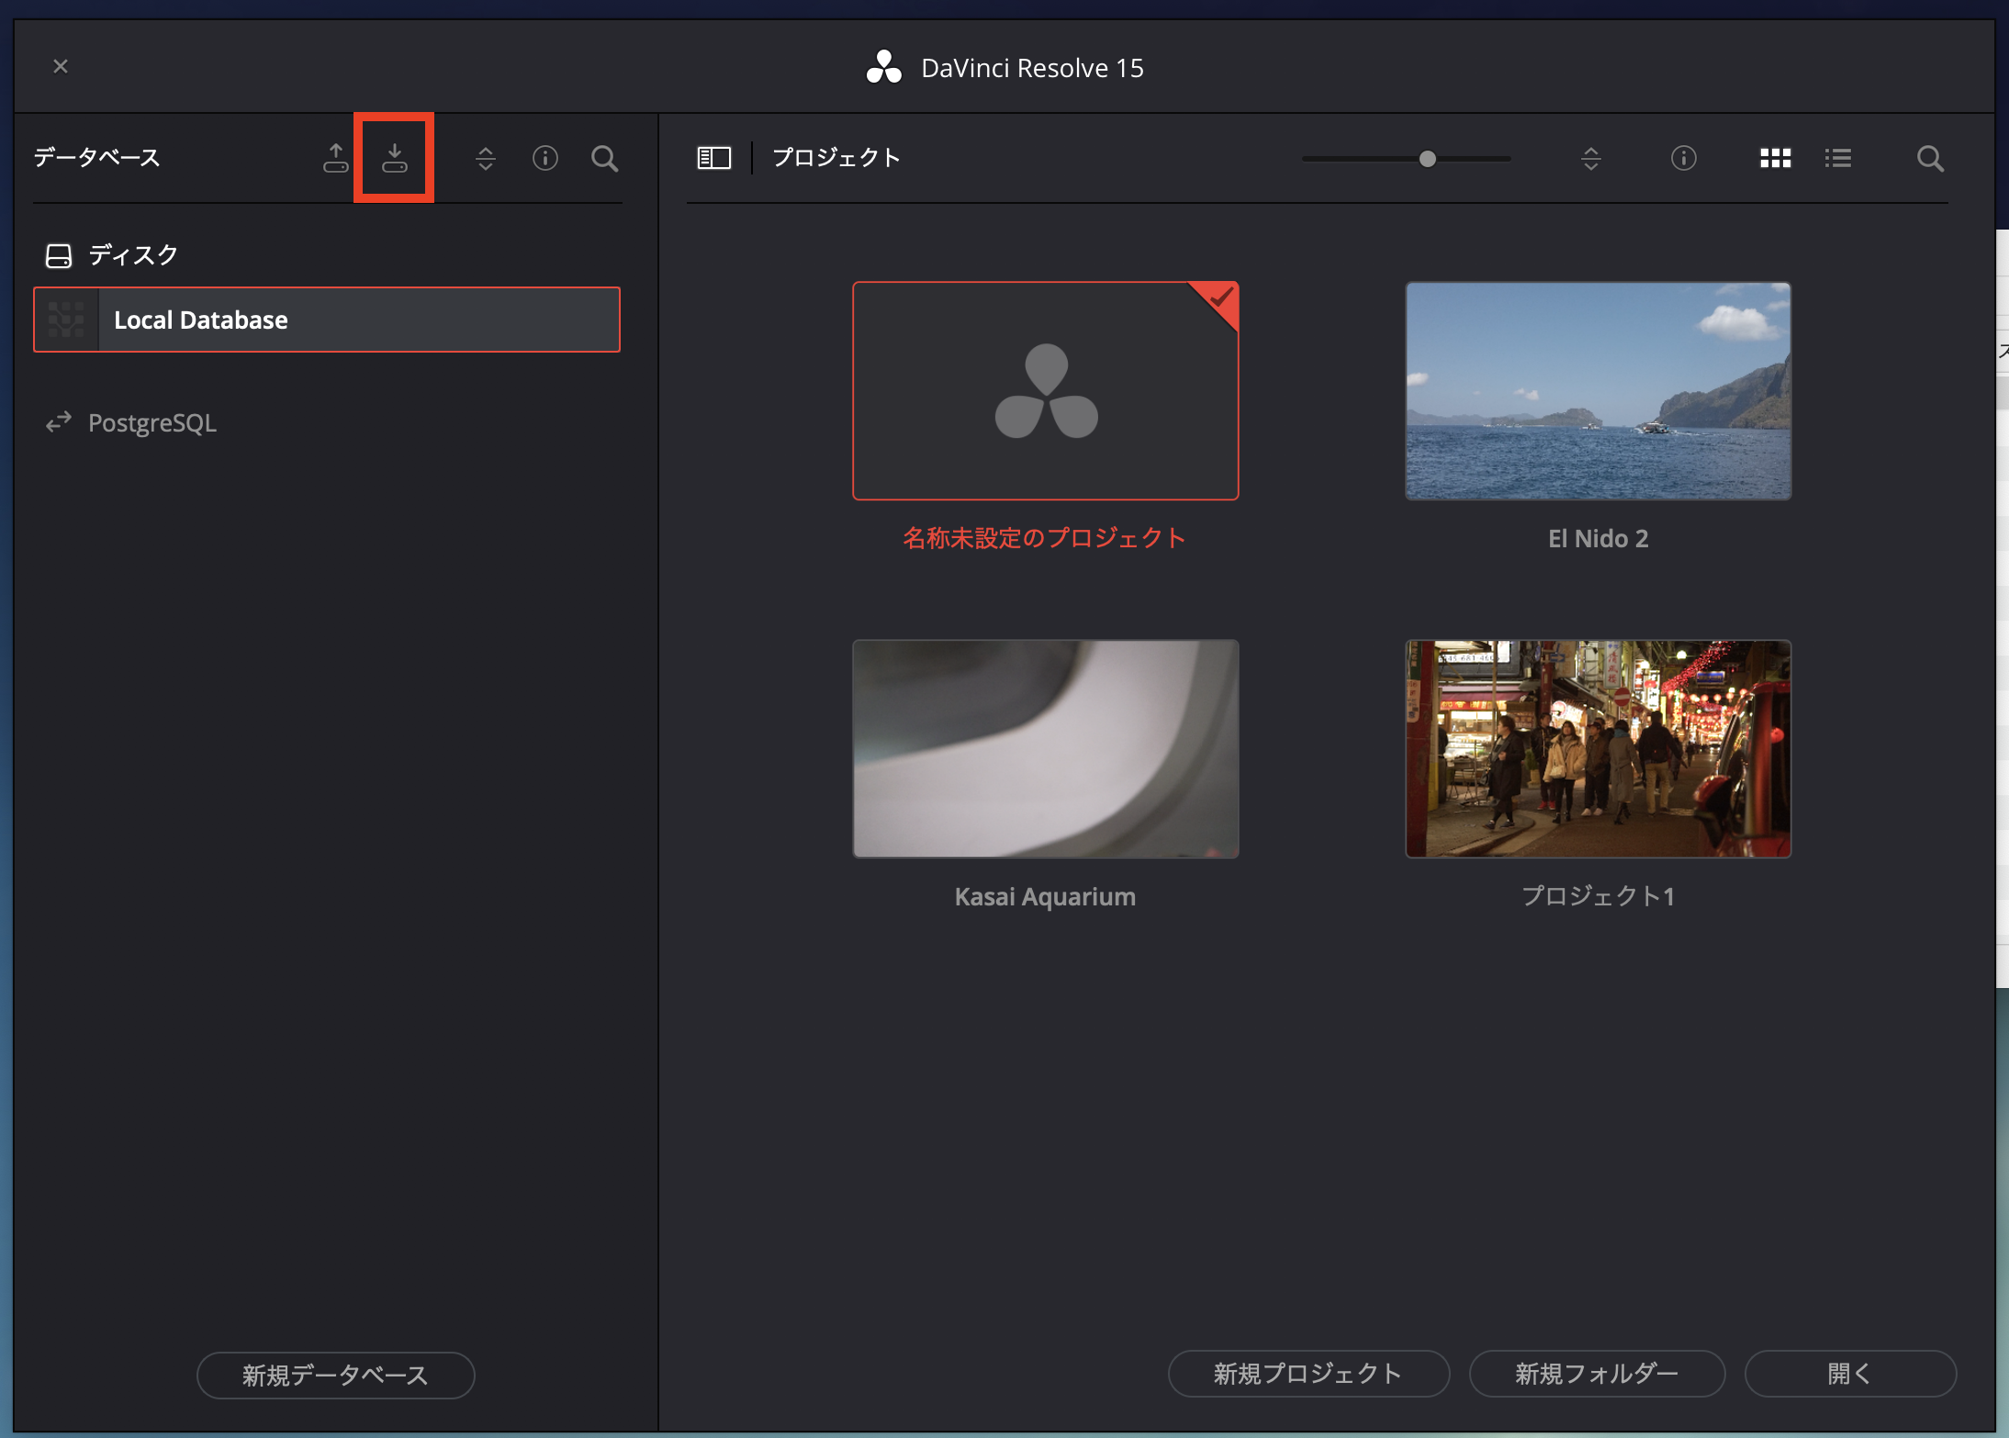Click the disk icon beside ディスク
This screenshot has height=1438, width=2009.
tap(59, 255)
